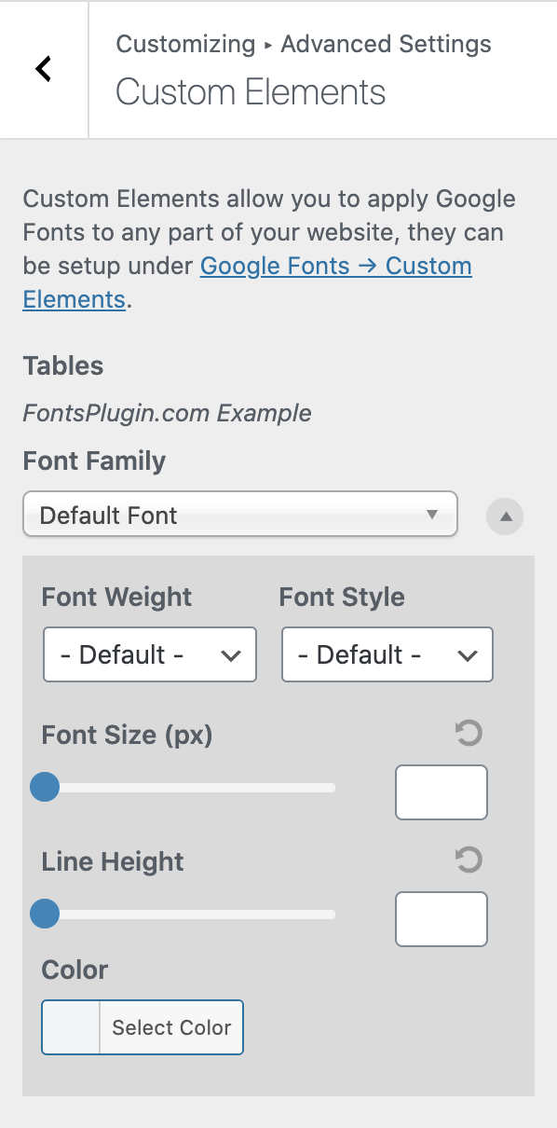The height and width of the screenshot is (1128, 557).
Task: Click the Color preview swatch
Action: tap(71, 1027)
